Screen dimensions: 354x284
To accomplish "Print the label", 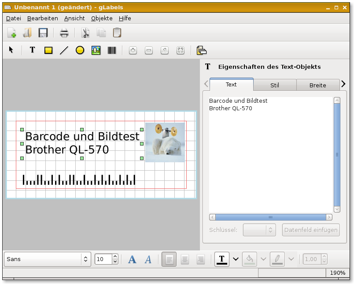I will [x=64, y=33].
